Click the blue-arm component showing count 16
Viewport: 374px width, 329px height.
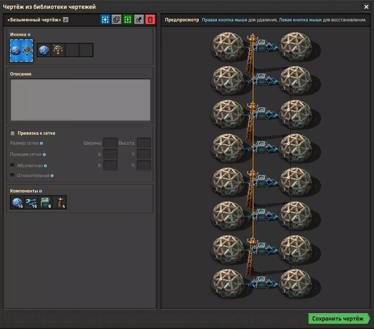tap(32, 203)
